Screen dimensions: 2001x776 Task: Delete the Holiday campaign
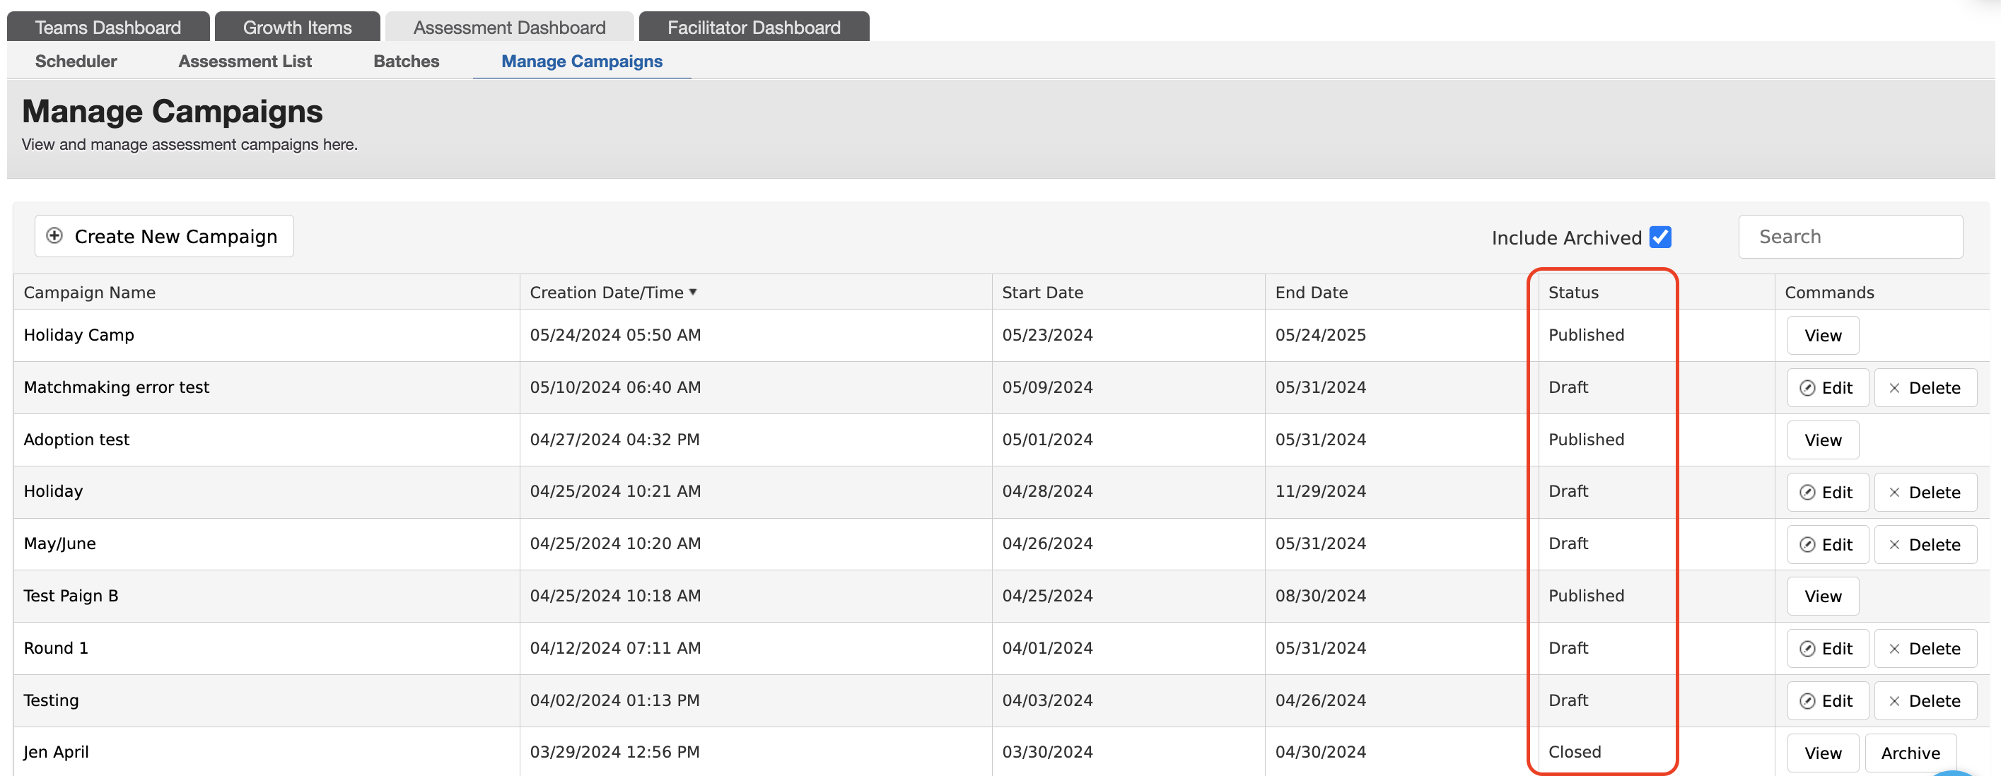tap(1925, 493)
